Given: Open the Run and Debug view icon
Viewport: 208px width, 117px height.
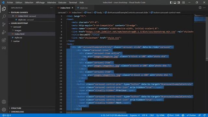Looking at the screenshot, I should point(4,32).
